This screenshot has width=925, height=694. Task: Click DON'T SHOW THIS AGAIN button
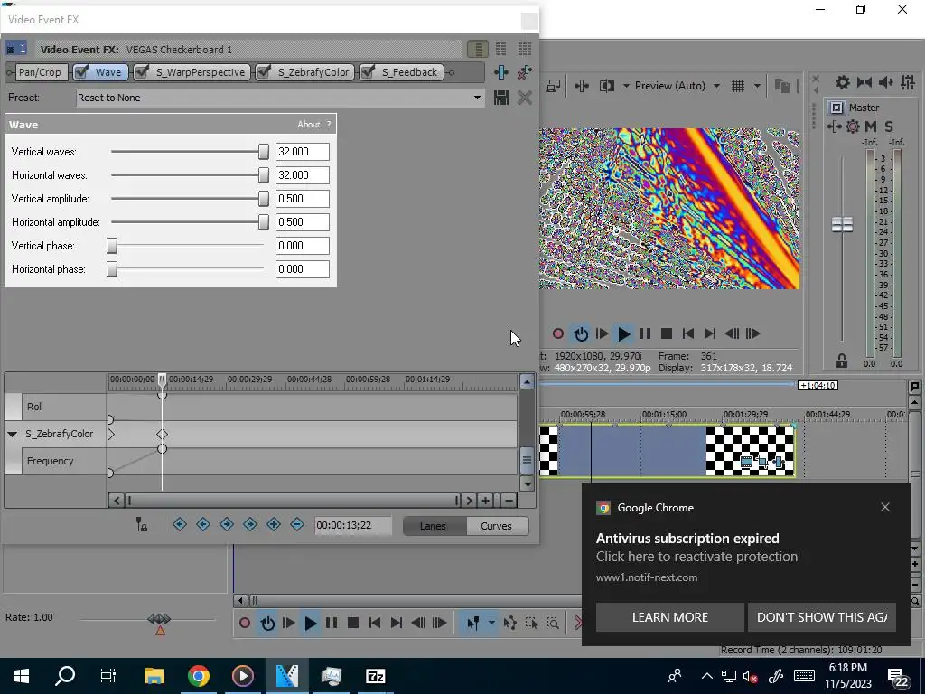(822, 617)
